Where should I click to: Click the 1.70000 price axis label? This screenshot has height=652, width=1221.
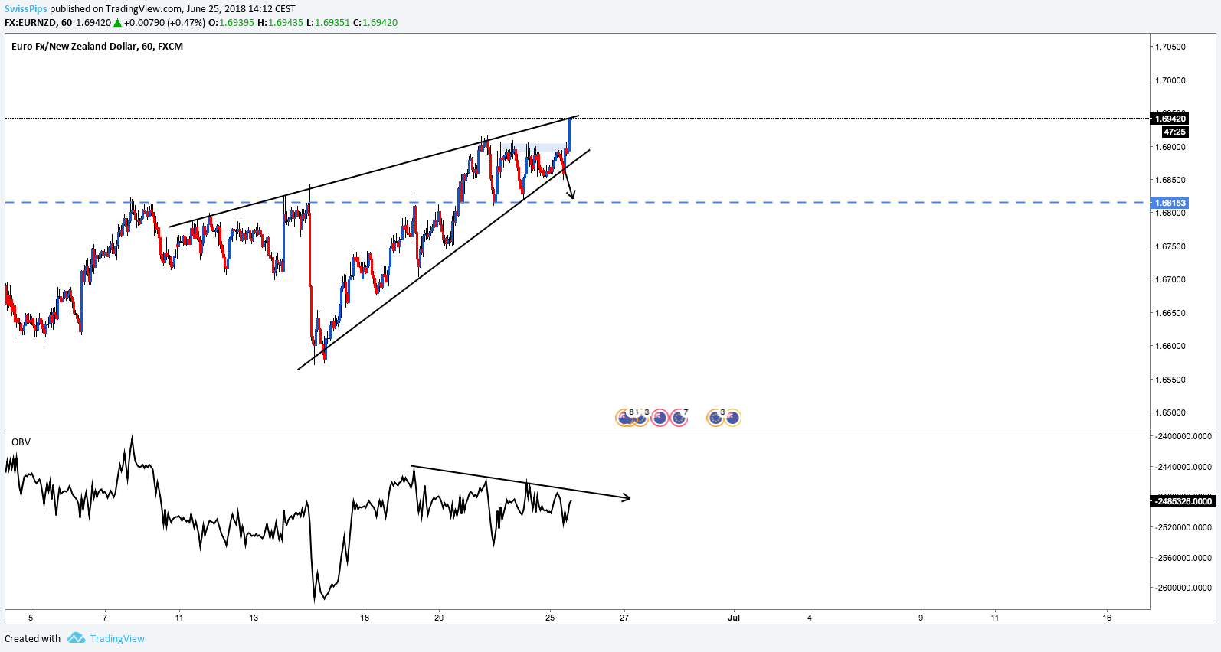pos(1170,80)
